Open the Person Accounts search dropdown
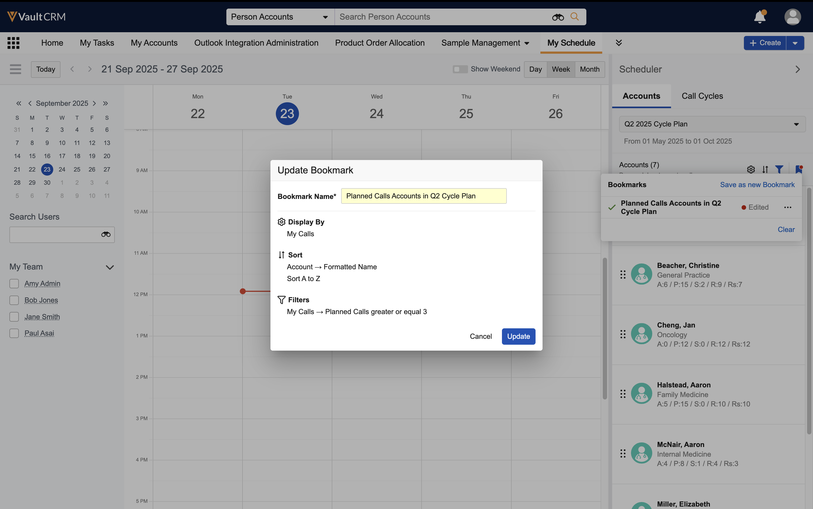The image size is (813, 509). tap(280, 17)
